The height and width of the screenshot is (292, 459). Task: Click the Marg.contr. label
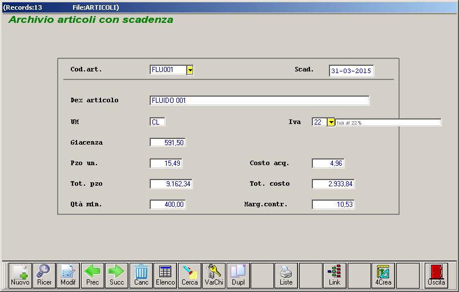[266, 204]
